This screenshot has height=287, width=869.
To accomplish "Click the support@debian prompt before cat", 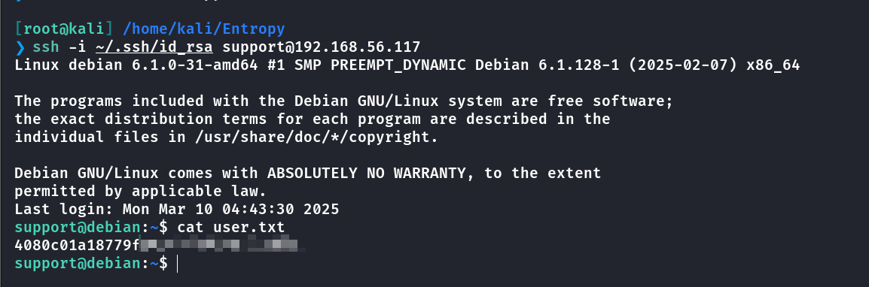I will (77, 228).
